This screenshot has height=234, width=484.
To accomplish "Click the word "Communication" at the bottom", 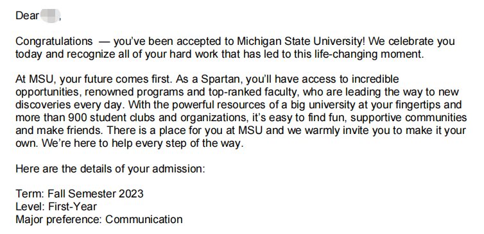I will [x=144, y=219].
